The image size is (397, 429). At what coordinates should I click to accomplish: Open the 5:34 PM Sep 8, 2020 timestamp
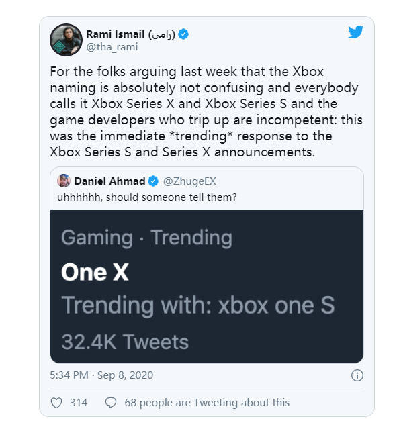point(101,375)
